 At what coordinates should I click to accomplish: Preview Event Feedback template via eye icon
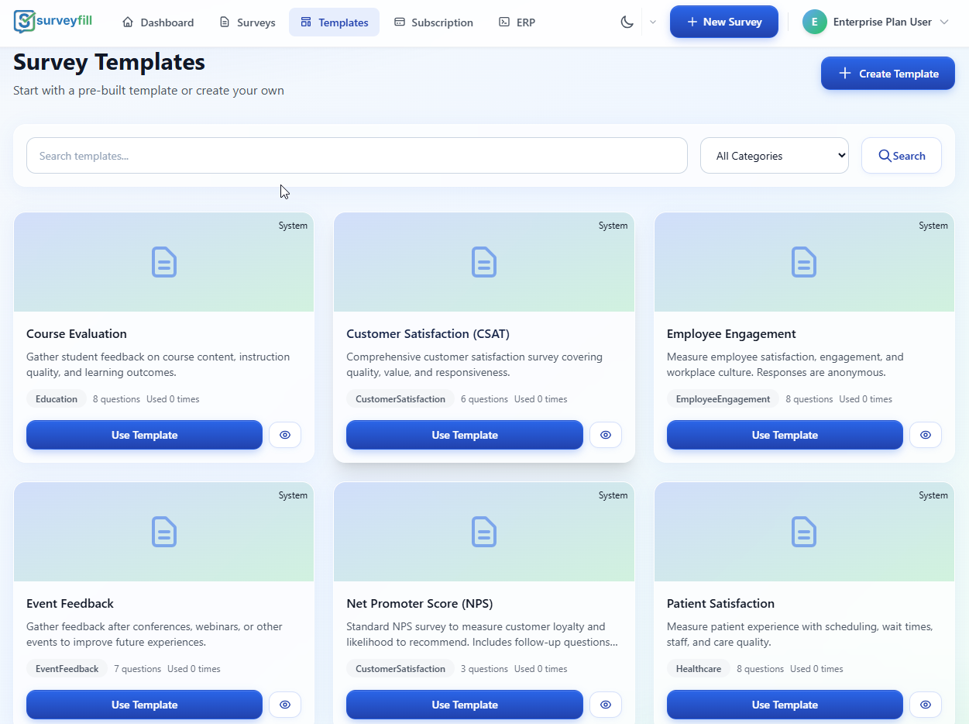point(285,705)
